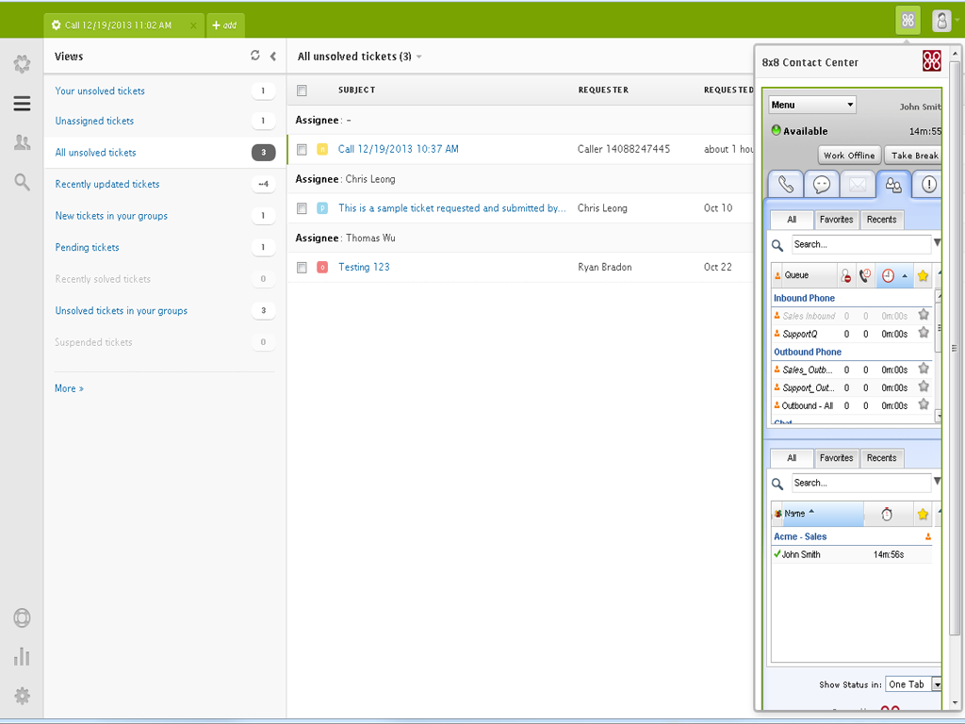Star the SupportQ queue as a favorite
The width and height of the screenshot is (965, 724).
[924, 334]
